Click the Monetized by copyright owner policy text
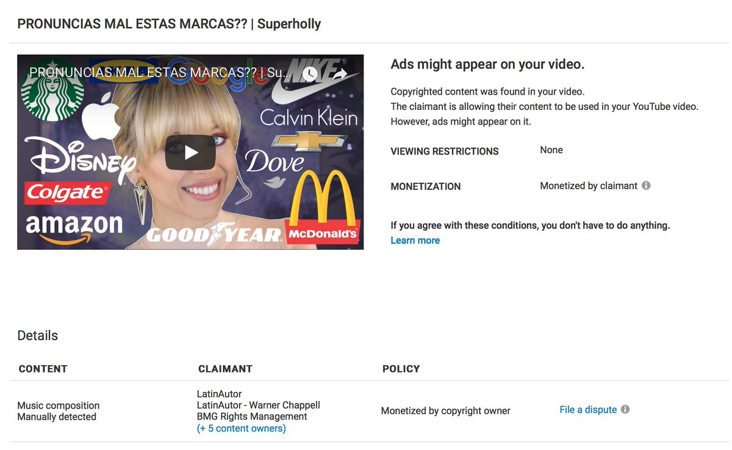Screen dimensions: 732x450 pos(446,411)
